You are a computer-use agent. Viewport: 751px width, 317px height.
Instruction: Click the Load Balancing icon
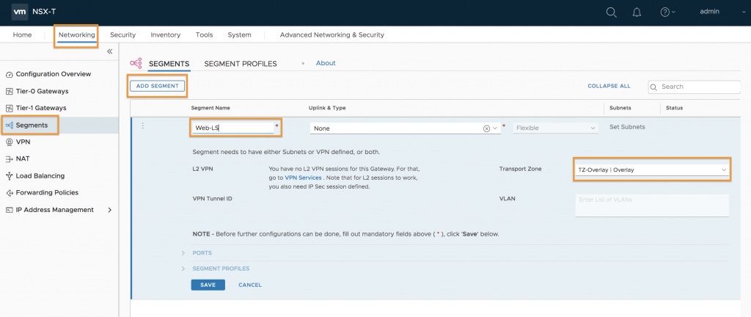point(9,176)
